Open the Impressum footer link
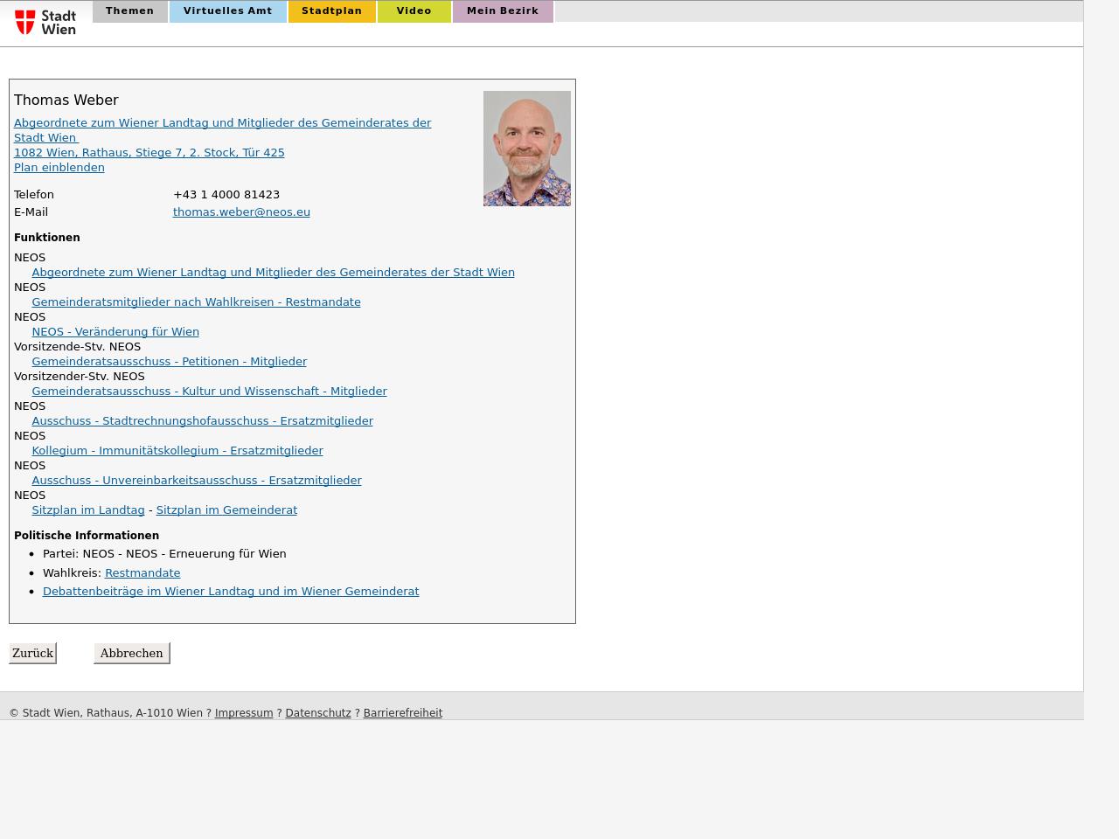The width and height of the screenshot is (1119, 839). pyautogui.click(x=244, y=712)
